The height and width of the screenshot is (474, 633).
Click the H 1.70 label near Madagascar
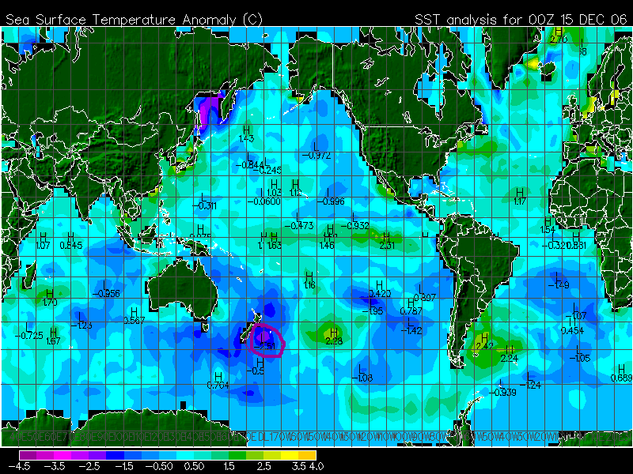tap(50, 298)
